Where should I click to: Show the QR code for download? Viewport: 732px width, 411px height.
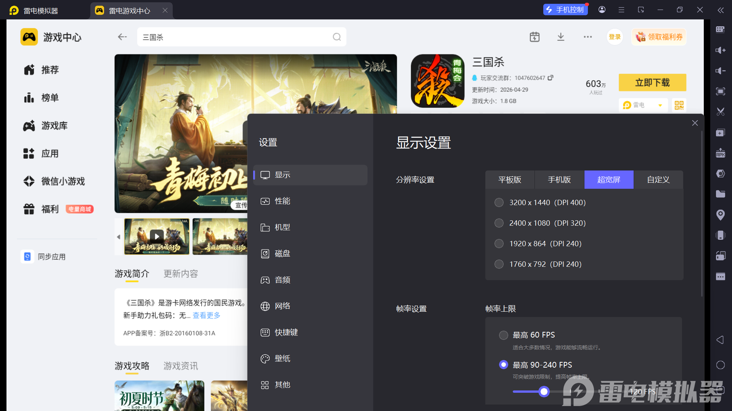(x=679, y=105)
